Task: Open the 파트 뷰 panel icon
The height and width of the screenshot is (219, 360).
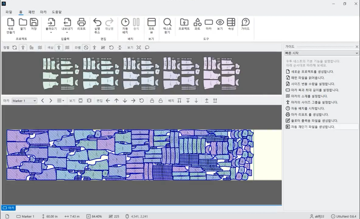Action: coord(151,22)
